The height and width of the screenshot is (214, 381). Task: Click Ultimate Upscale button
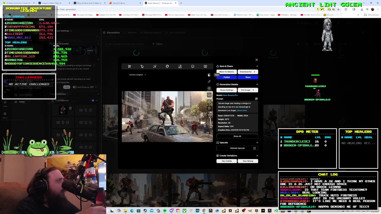click(x=237, y=148)
